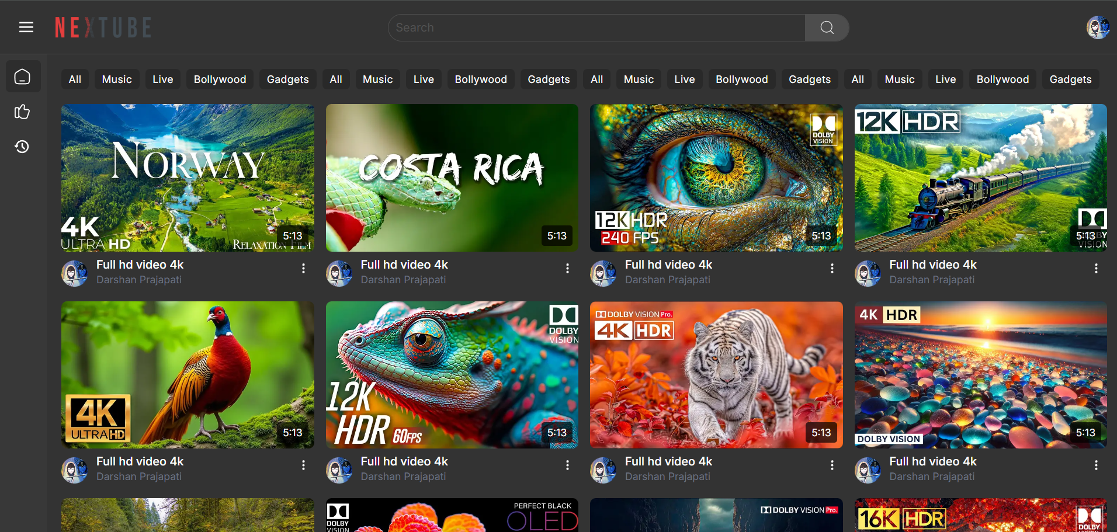Select the first All category chip
The image size is (1117, 532).
click(x=75, y=79)
